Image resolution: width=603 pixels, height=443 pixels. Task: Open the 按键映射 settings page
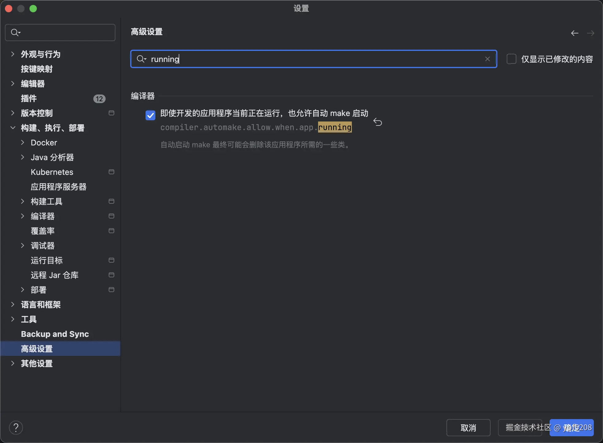click(x=37, y=69)
